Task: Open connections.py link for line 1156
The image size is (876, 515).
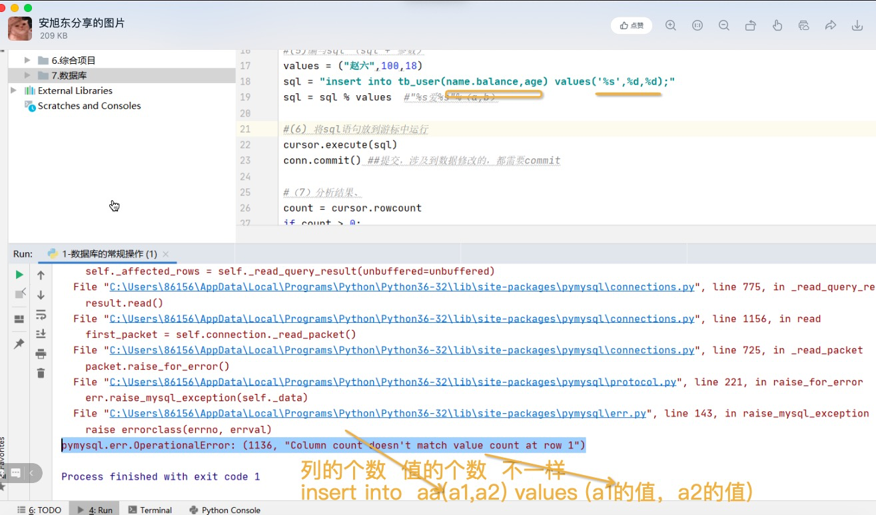Action: pos(402,319)
